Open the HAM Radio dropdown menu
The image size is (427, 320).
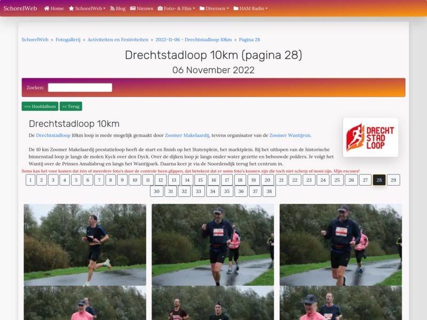(250, 9)
